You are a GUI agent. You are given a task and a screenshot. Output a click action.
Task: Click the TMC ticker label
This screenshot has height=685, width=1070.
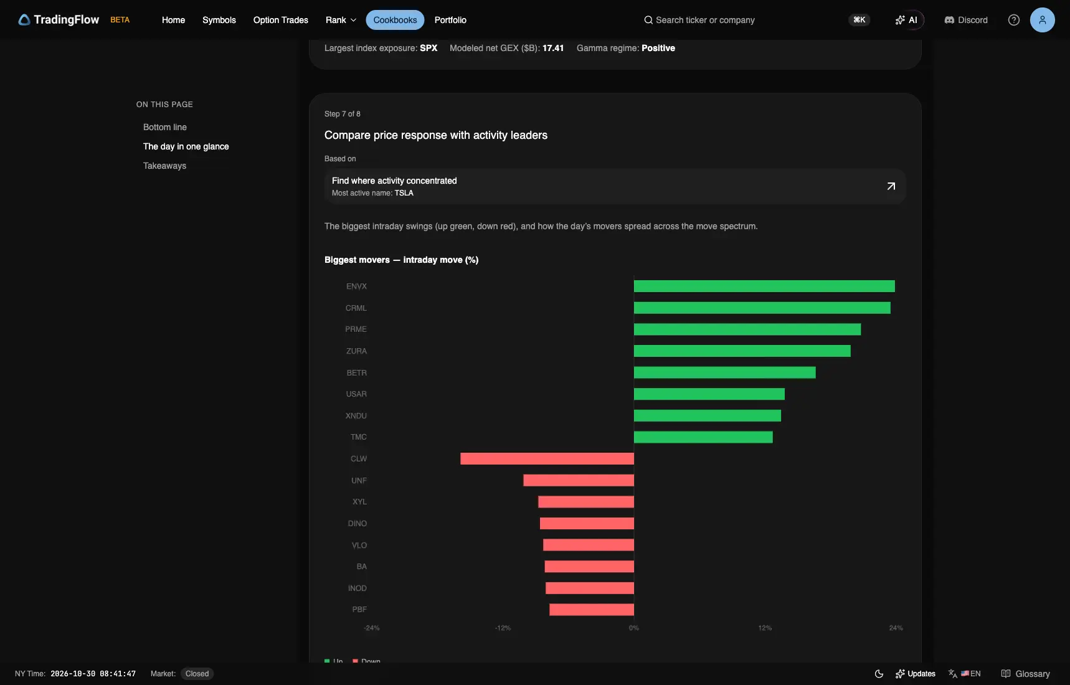pos(359,437)
